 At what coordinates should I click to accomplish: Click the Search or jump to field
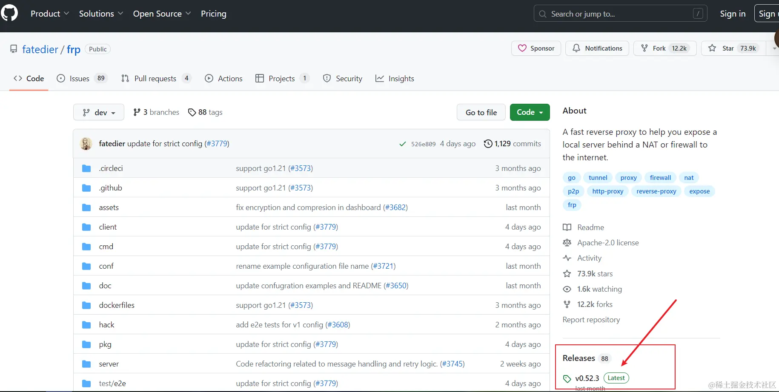coord(620,14)
